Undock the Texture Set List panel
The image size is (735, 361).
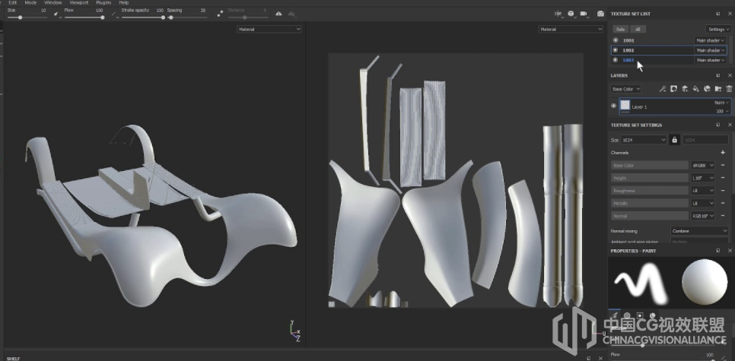tap(717, 14)
